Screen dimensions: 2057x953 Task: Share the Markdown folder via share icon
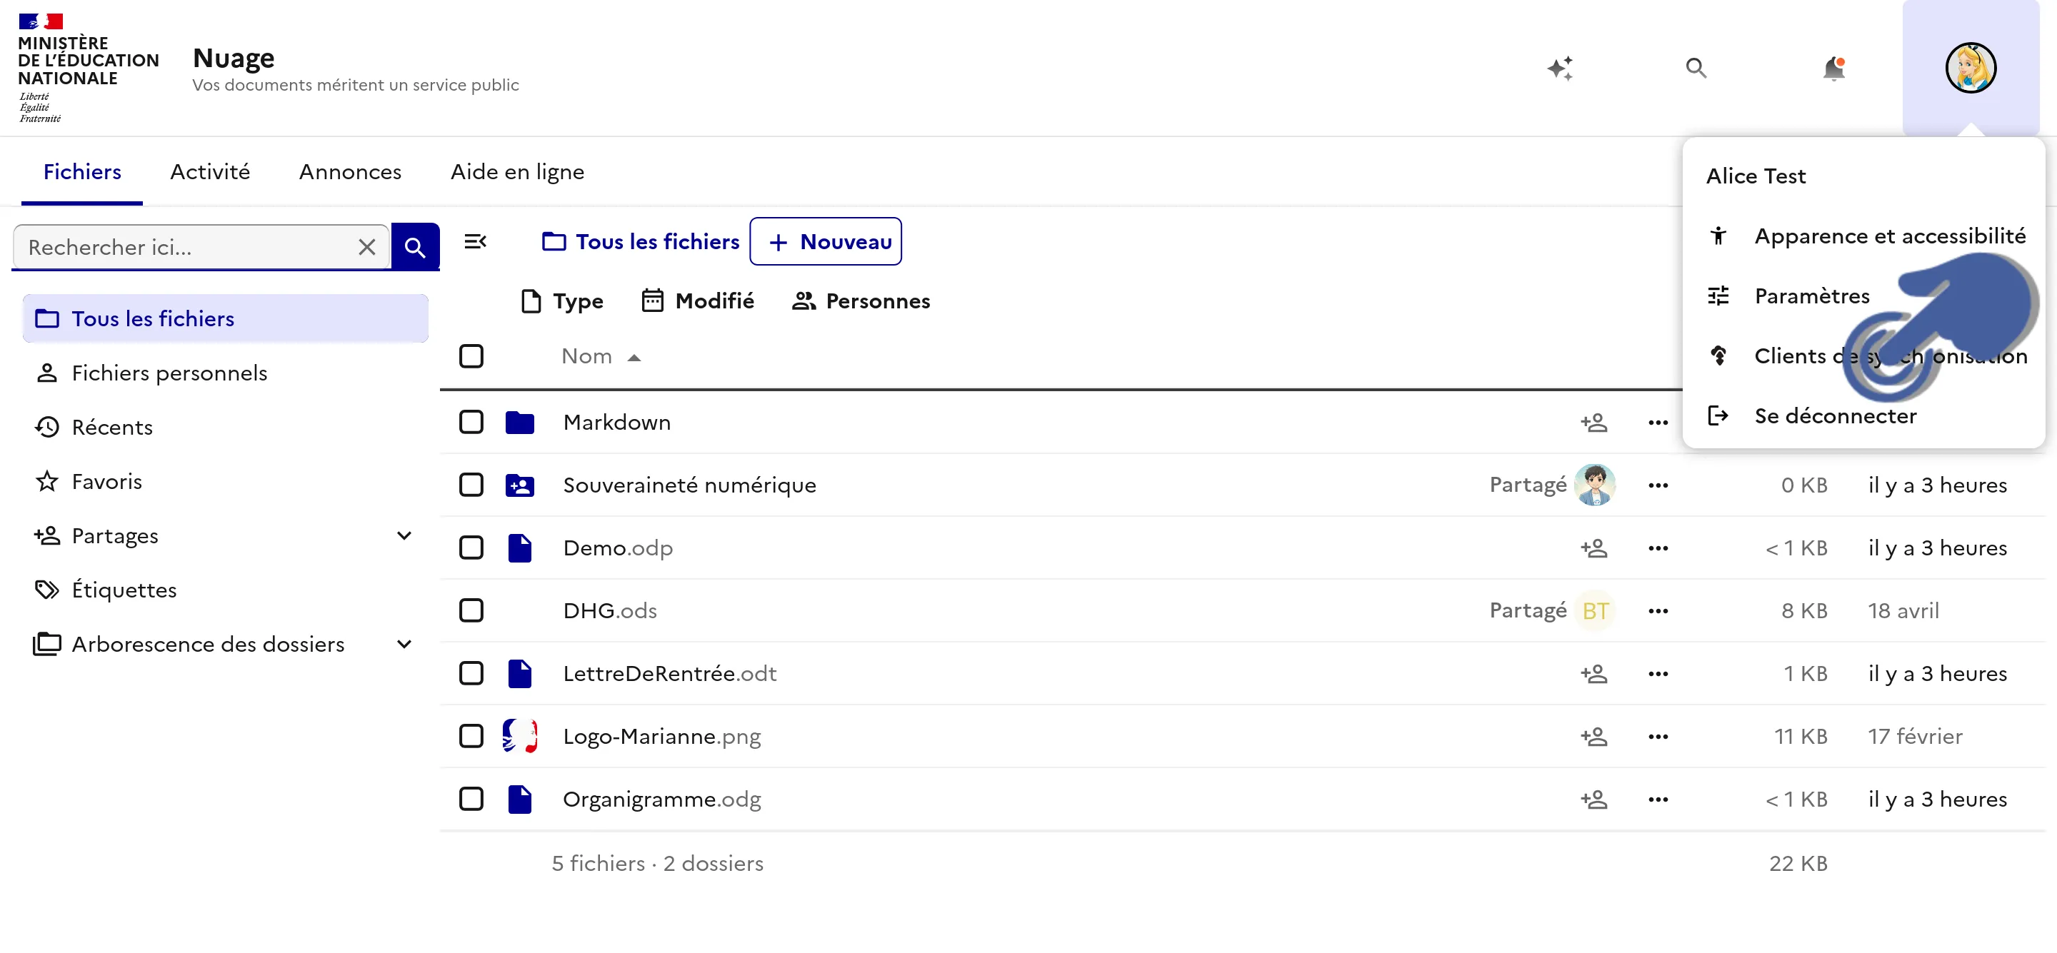pyautogui.click(x=1594, y=422)
